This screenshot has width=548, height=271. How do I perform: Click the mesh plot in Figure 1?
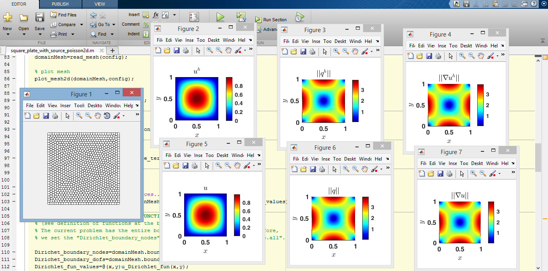[x=84, y=169]
